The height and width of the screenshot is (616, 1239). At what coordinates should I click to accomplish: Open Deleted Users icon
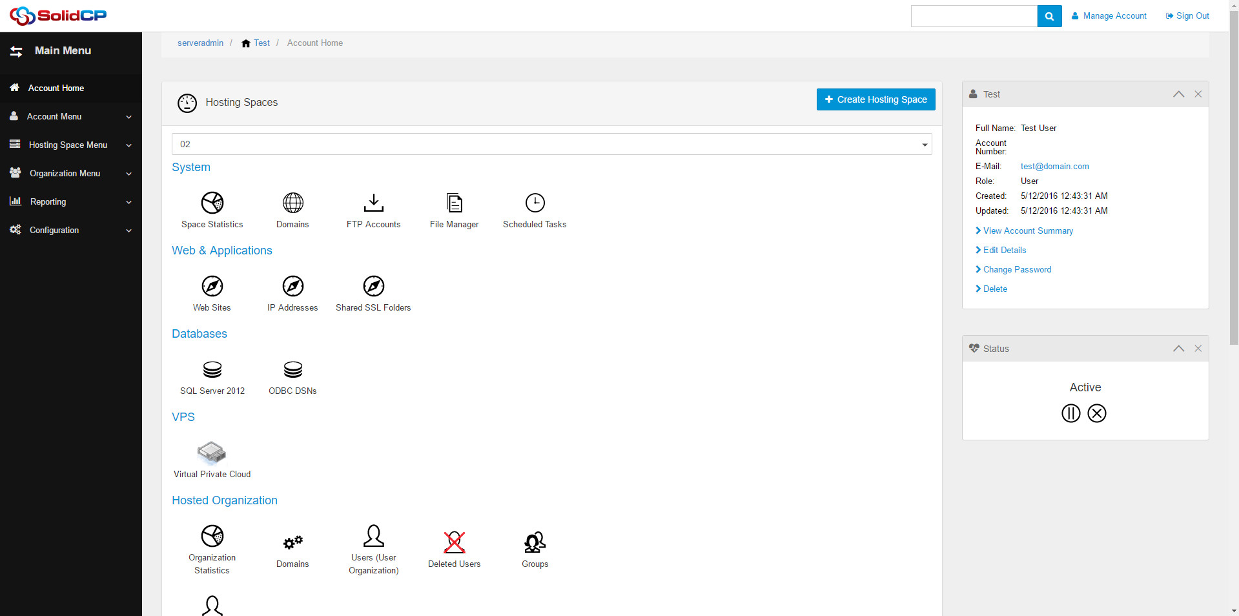tap(455, 542)
